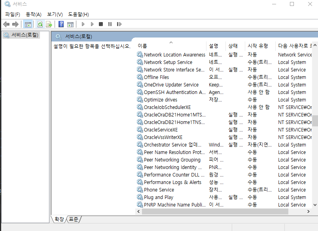Select the gear icon of Offline Files row
Screen dimensions: 318x231
click(x=140, y=77)
